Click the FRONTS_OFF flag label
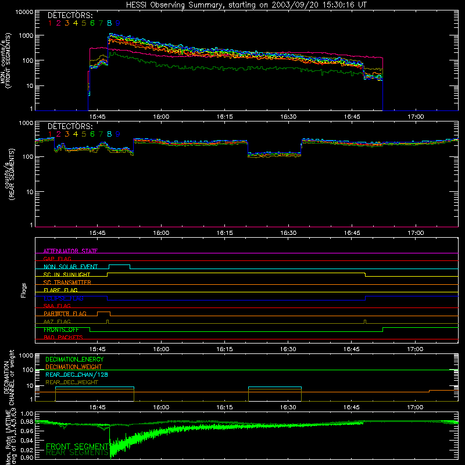Screen dimensions: 465x465 point(61,330)
